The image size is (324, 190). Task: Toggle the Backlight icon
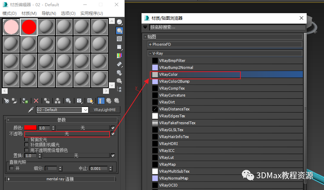[x=119, y=30]
